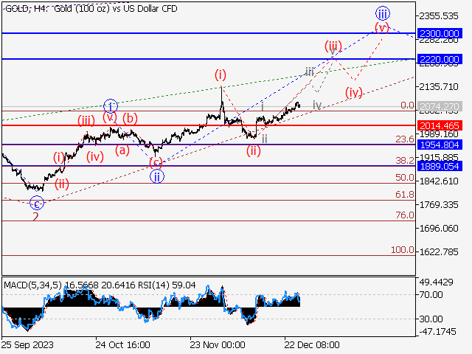Click the Fibonacci 100.0 level label
Viewport: 472px width, 354px height.
click(403, 250)
